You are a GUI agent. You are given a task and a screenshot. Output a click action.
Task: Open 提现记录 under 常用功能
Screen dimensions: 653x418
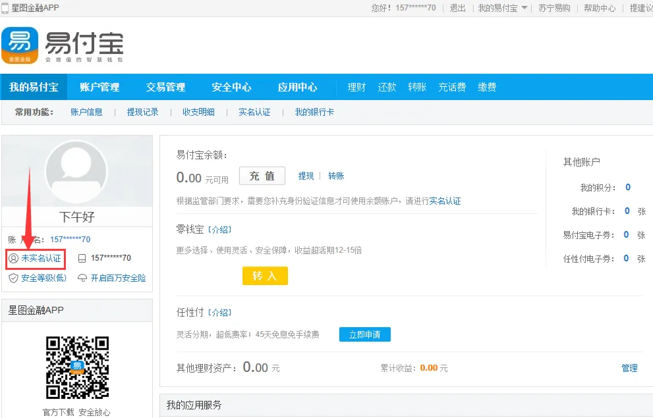click(143, 112)
